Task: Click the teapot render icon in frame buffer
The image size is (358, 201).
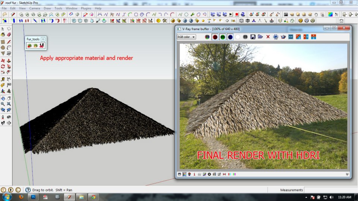Action: [x=283, y=37]
